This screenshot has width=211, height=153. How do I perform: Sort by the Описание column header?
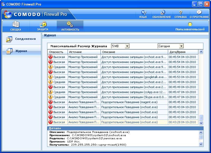pos(134,52)
